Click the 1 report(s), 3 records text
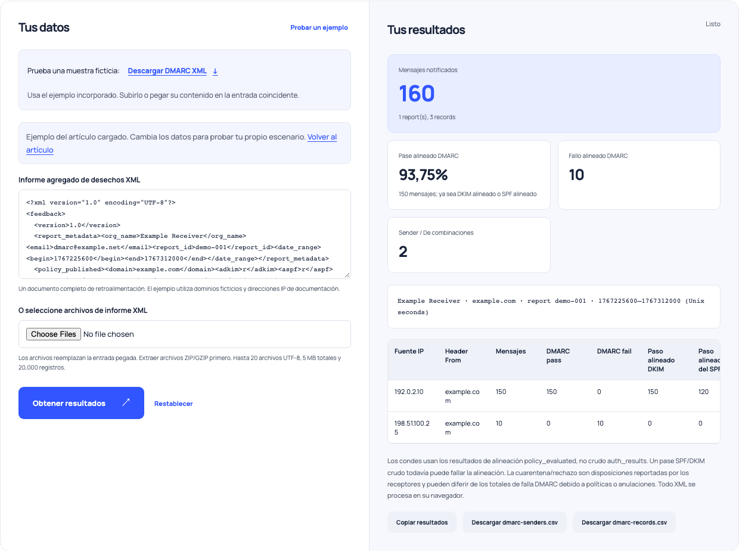 (x=427, y=117)
